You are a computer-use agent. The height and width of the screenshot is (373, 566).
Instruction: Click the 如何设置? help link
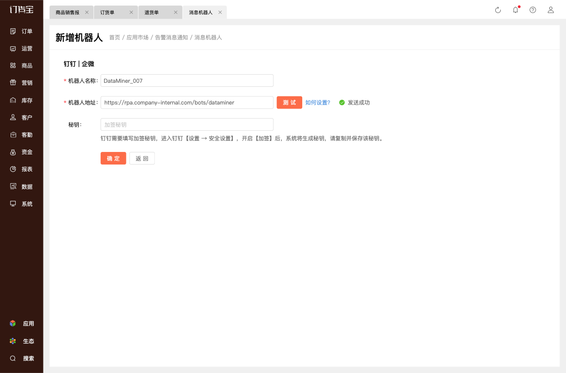tap(317, 102)
